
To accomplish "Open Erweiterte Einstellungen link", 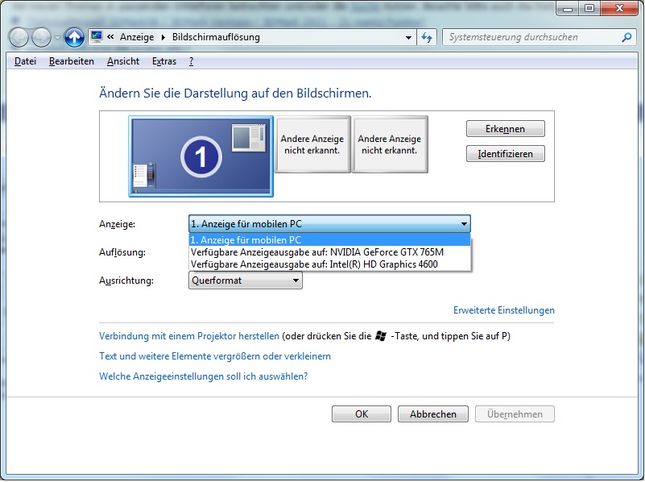I will click(503, 310).
